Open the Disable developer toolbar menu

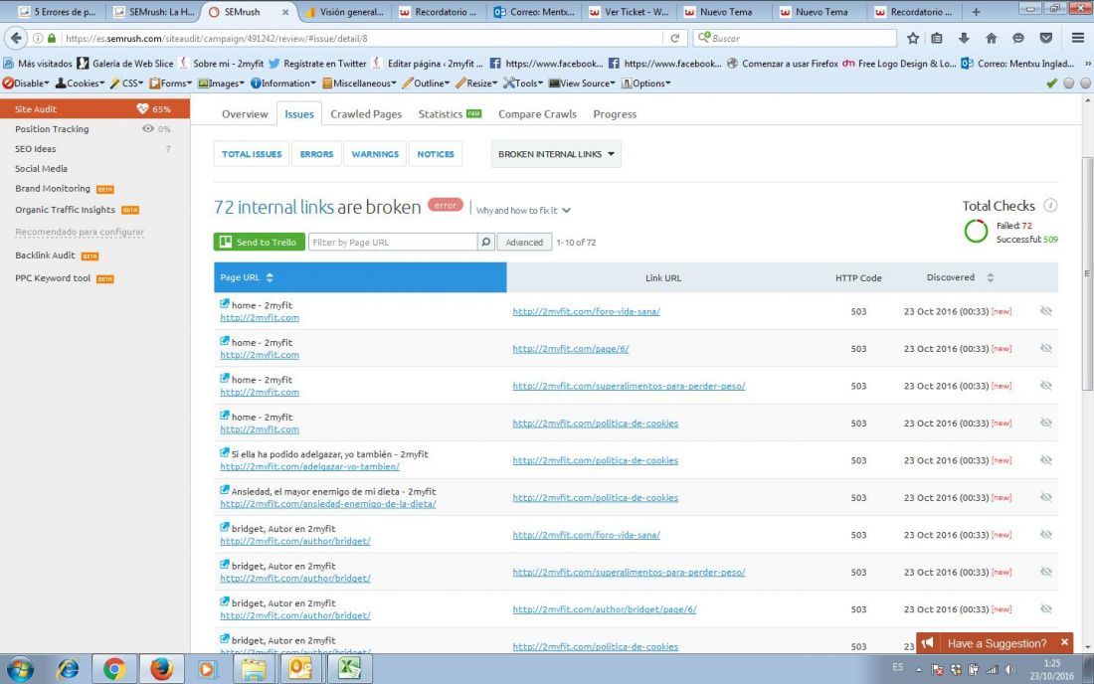coord(26,83)
